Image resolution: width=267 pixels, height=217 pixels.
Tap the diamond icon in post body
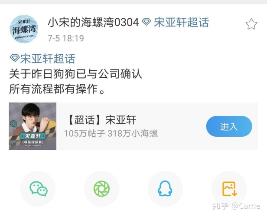point(14,58)
